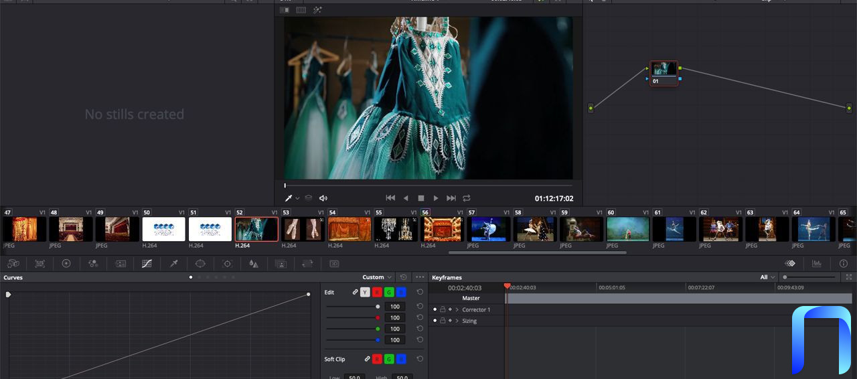Open the Blur palette

click(254, 264)
